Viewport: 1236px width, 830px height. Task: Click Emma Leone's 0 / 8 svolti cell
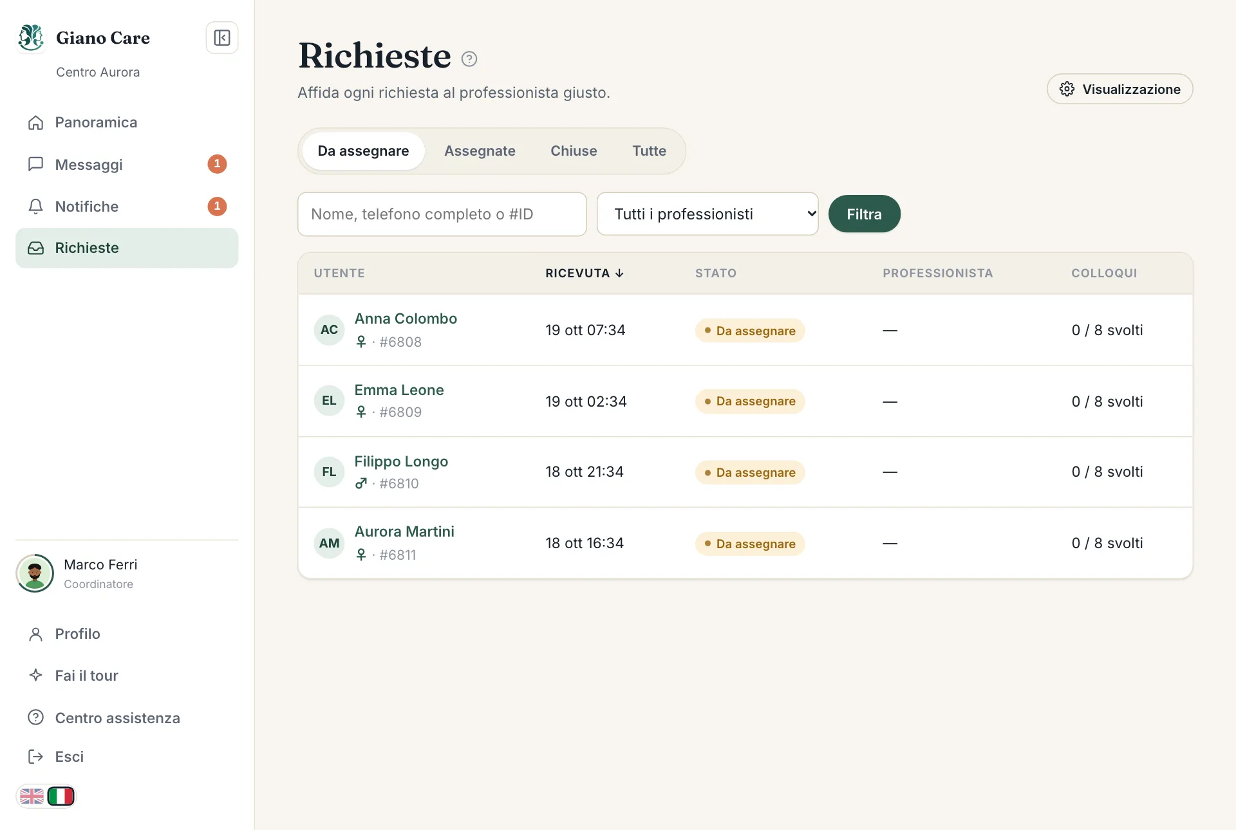(1107, 401)
